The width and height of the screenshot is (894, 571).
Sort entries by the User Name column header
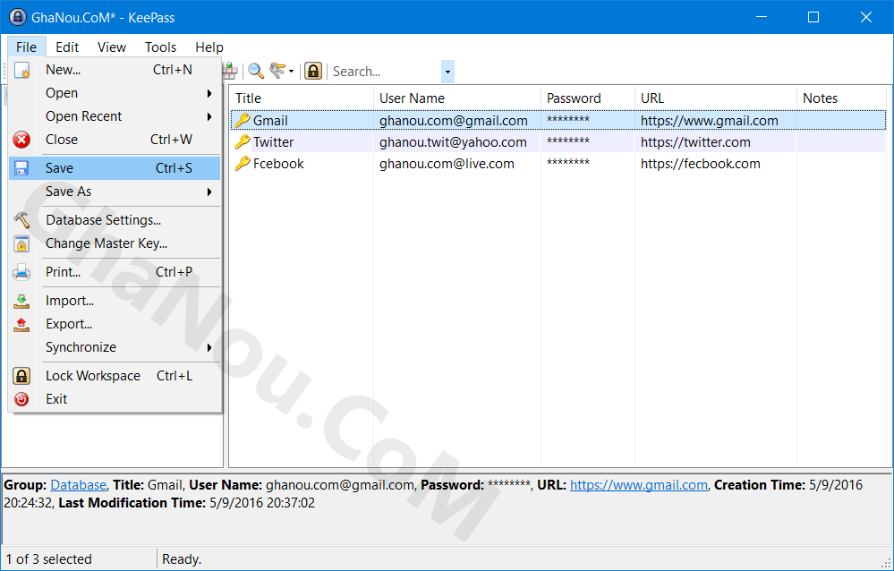coord(457,98)
